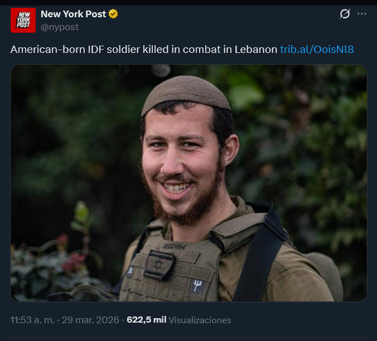The width and height of the screenshot is (377, 341).
Task: Open the 11:53 a. m. timestamp
Action: (32, 320)
